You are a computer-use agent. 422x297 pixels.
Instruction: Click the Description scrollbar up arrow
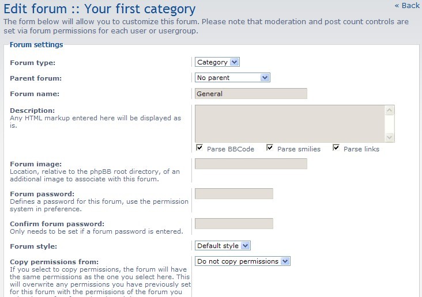coord(390,110)
